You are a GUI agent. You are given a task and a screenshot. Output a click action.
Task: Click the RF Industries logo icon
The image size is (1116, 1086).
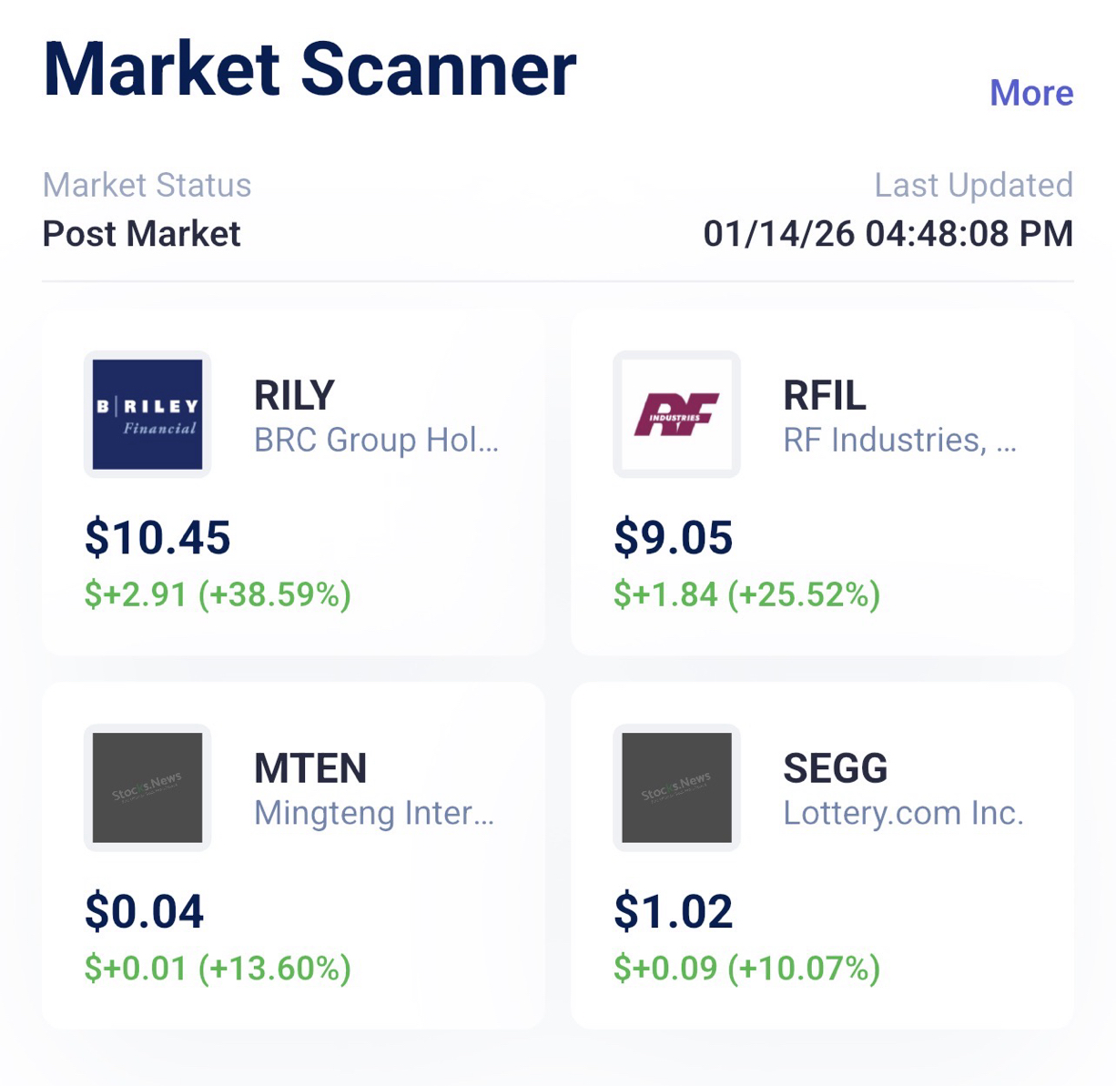[x=676, y=414]
